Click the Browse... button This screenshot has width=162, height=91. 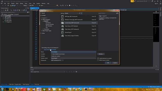(101, 54)
